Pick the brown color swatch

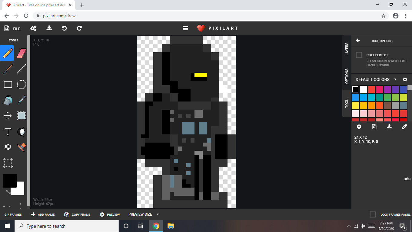coord(387,105)
